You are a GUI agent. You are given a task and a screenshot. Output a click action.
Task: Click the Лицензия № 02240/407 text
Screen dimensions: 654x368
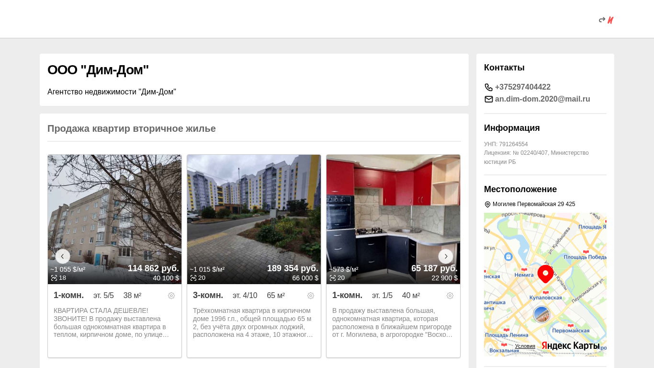pos(536,157)
